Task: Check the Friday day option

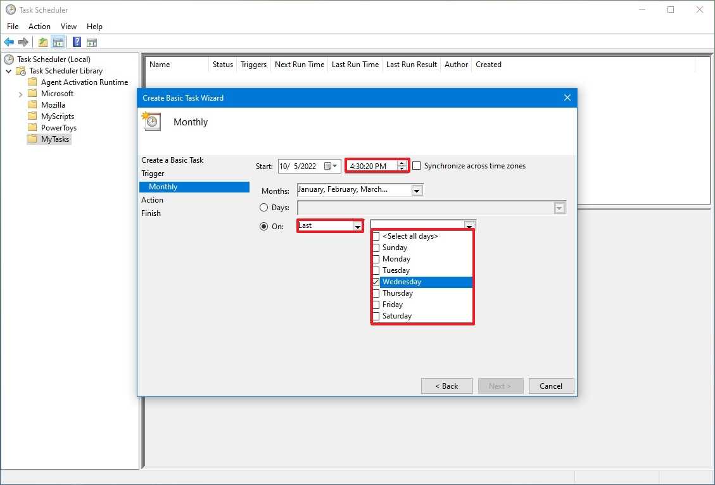Action: (x=376, y=305)
